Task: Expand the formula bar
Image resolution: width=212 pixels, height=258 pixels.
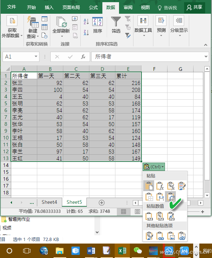Action: click(206, 56)
